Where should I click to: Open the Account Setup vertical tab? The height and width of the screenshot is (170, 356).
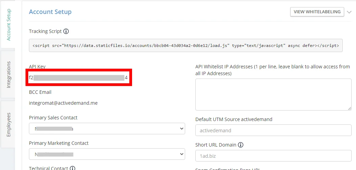[x=8, y=24]
